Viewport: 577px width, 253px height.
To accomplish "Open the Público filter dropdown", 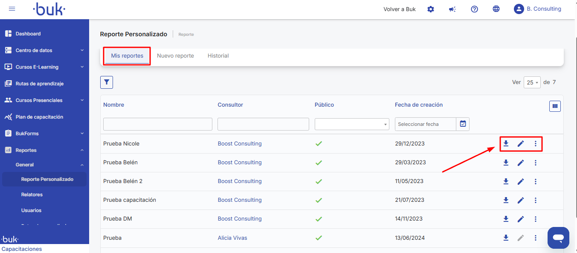I will [352, 124].
